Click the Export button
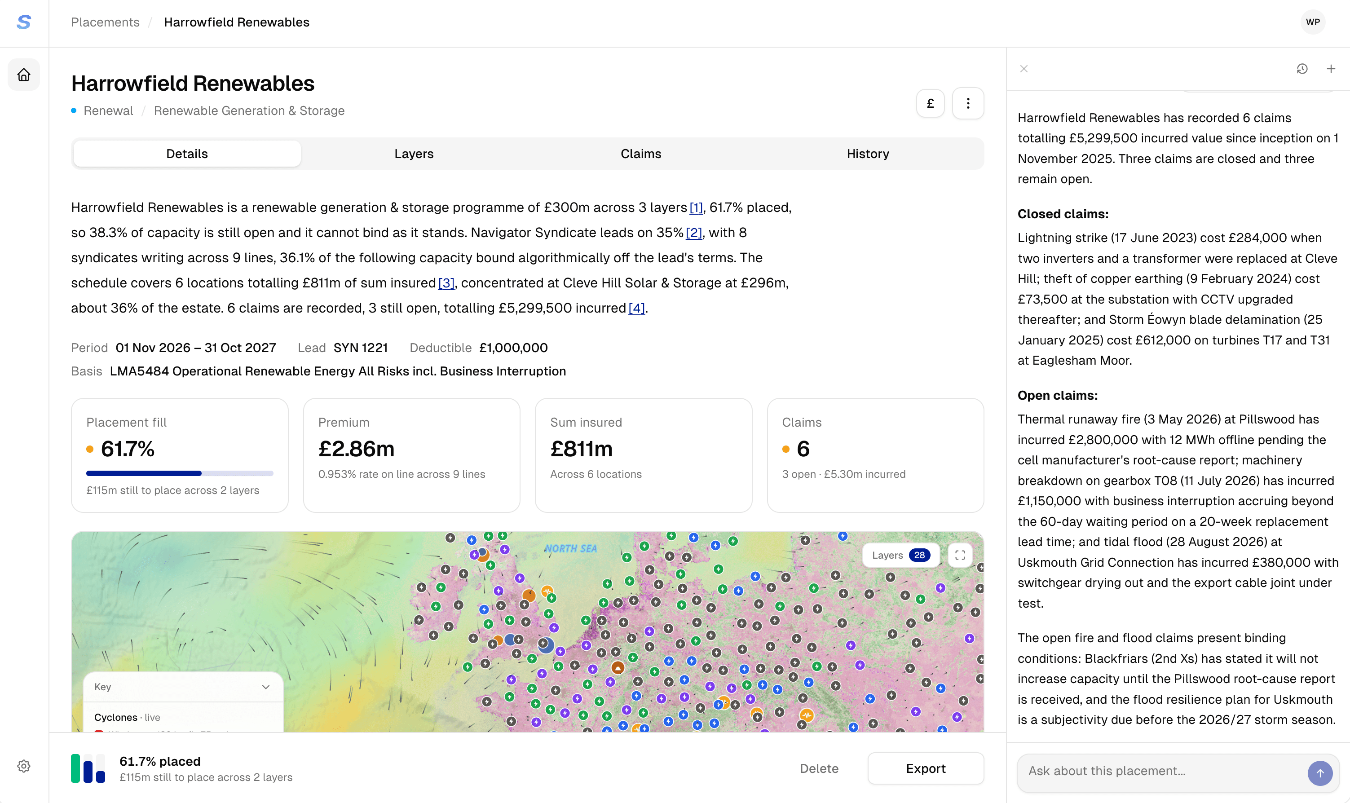The width and height of the screenshot is (1350, 803). (x=926, y=768)
